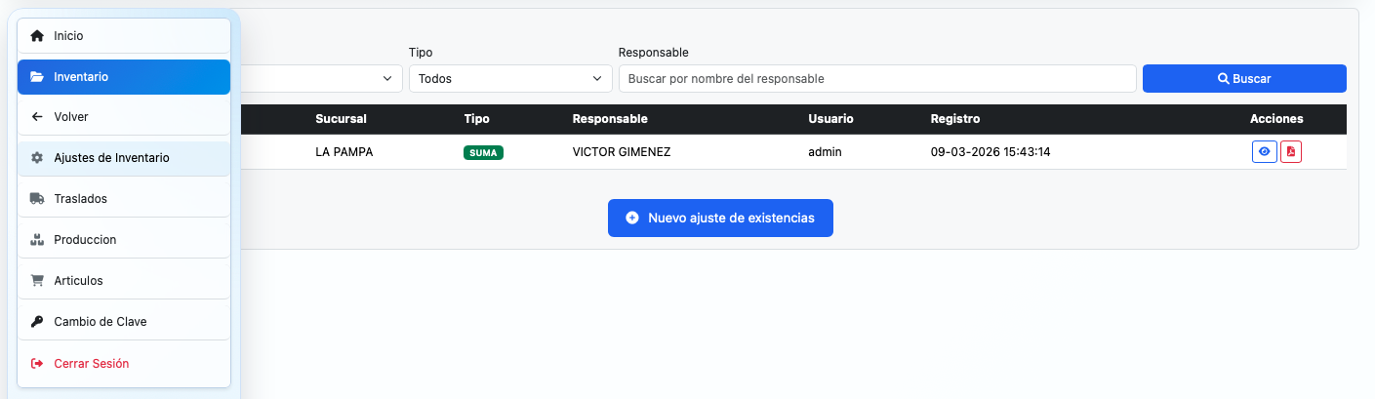Image resolution: width=1375 pixels, height=399 pixels.
Task: Select the Inventario menu item
Action: tap(124, 77)
